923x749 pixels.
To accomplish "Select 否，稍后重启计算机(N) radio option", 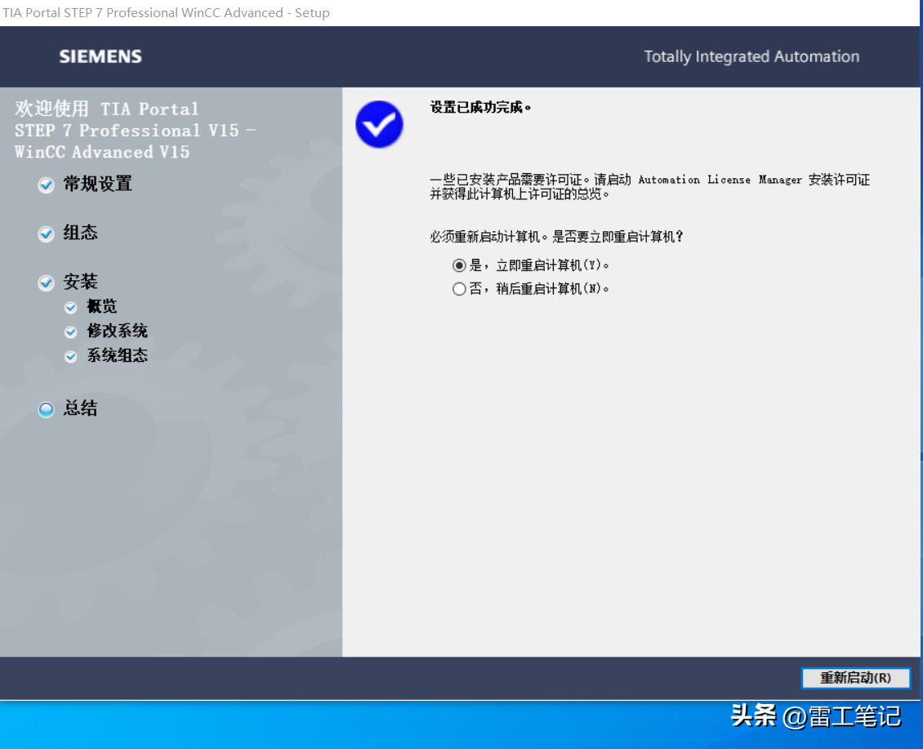I will click(x=459, y=288).
